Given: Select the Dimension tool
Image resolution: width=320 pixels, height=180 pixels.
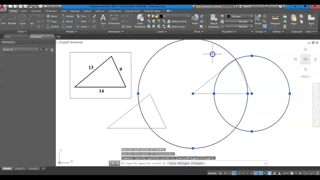Looking at the screenshot, I should tap(114, 20).
